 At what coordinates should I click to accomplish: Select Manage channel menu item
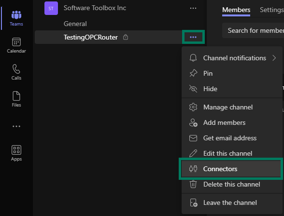click(x=232, y=107)
